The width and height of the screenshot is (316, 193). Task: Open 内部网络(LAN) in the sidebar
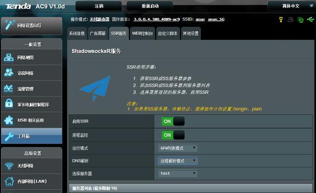coord(31,181)
